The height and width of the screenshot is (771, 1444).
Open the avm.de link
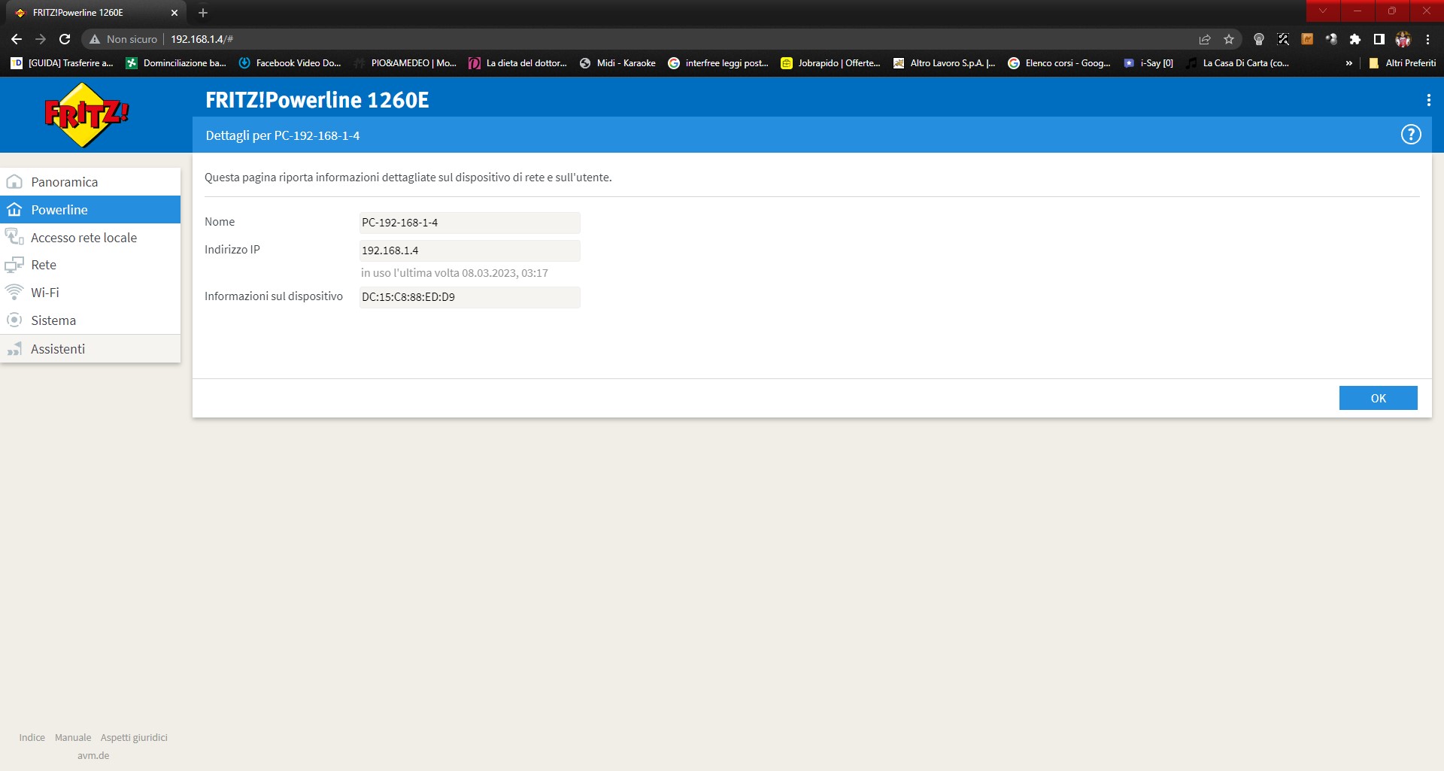tap(93, 756)
